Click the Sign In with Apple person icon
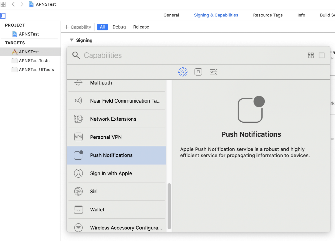335x241 pixels. click(79, 173)
